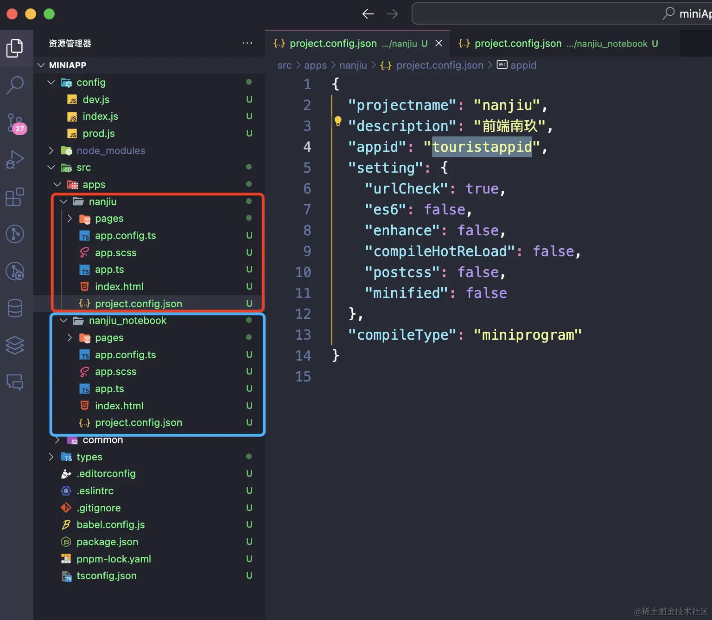Collapse the config folder
This screenshot has height=620, width=712.
51,83
